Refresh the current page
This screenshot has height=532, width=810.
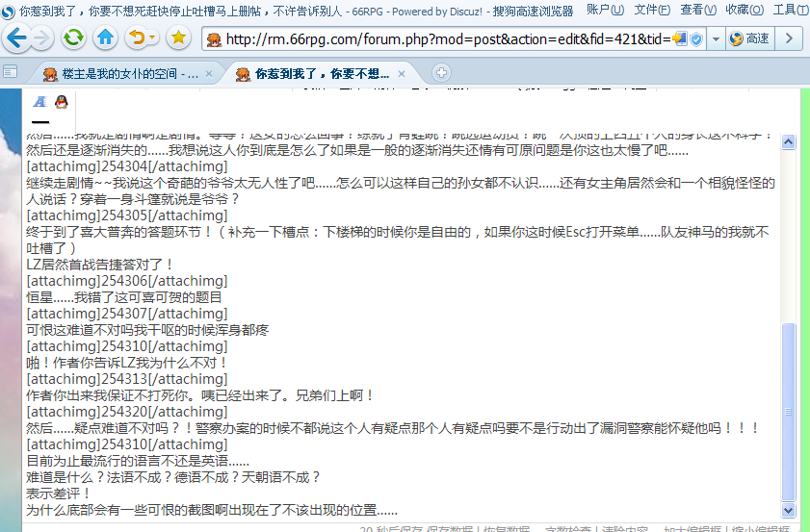click(73, 38)
